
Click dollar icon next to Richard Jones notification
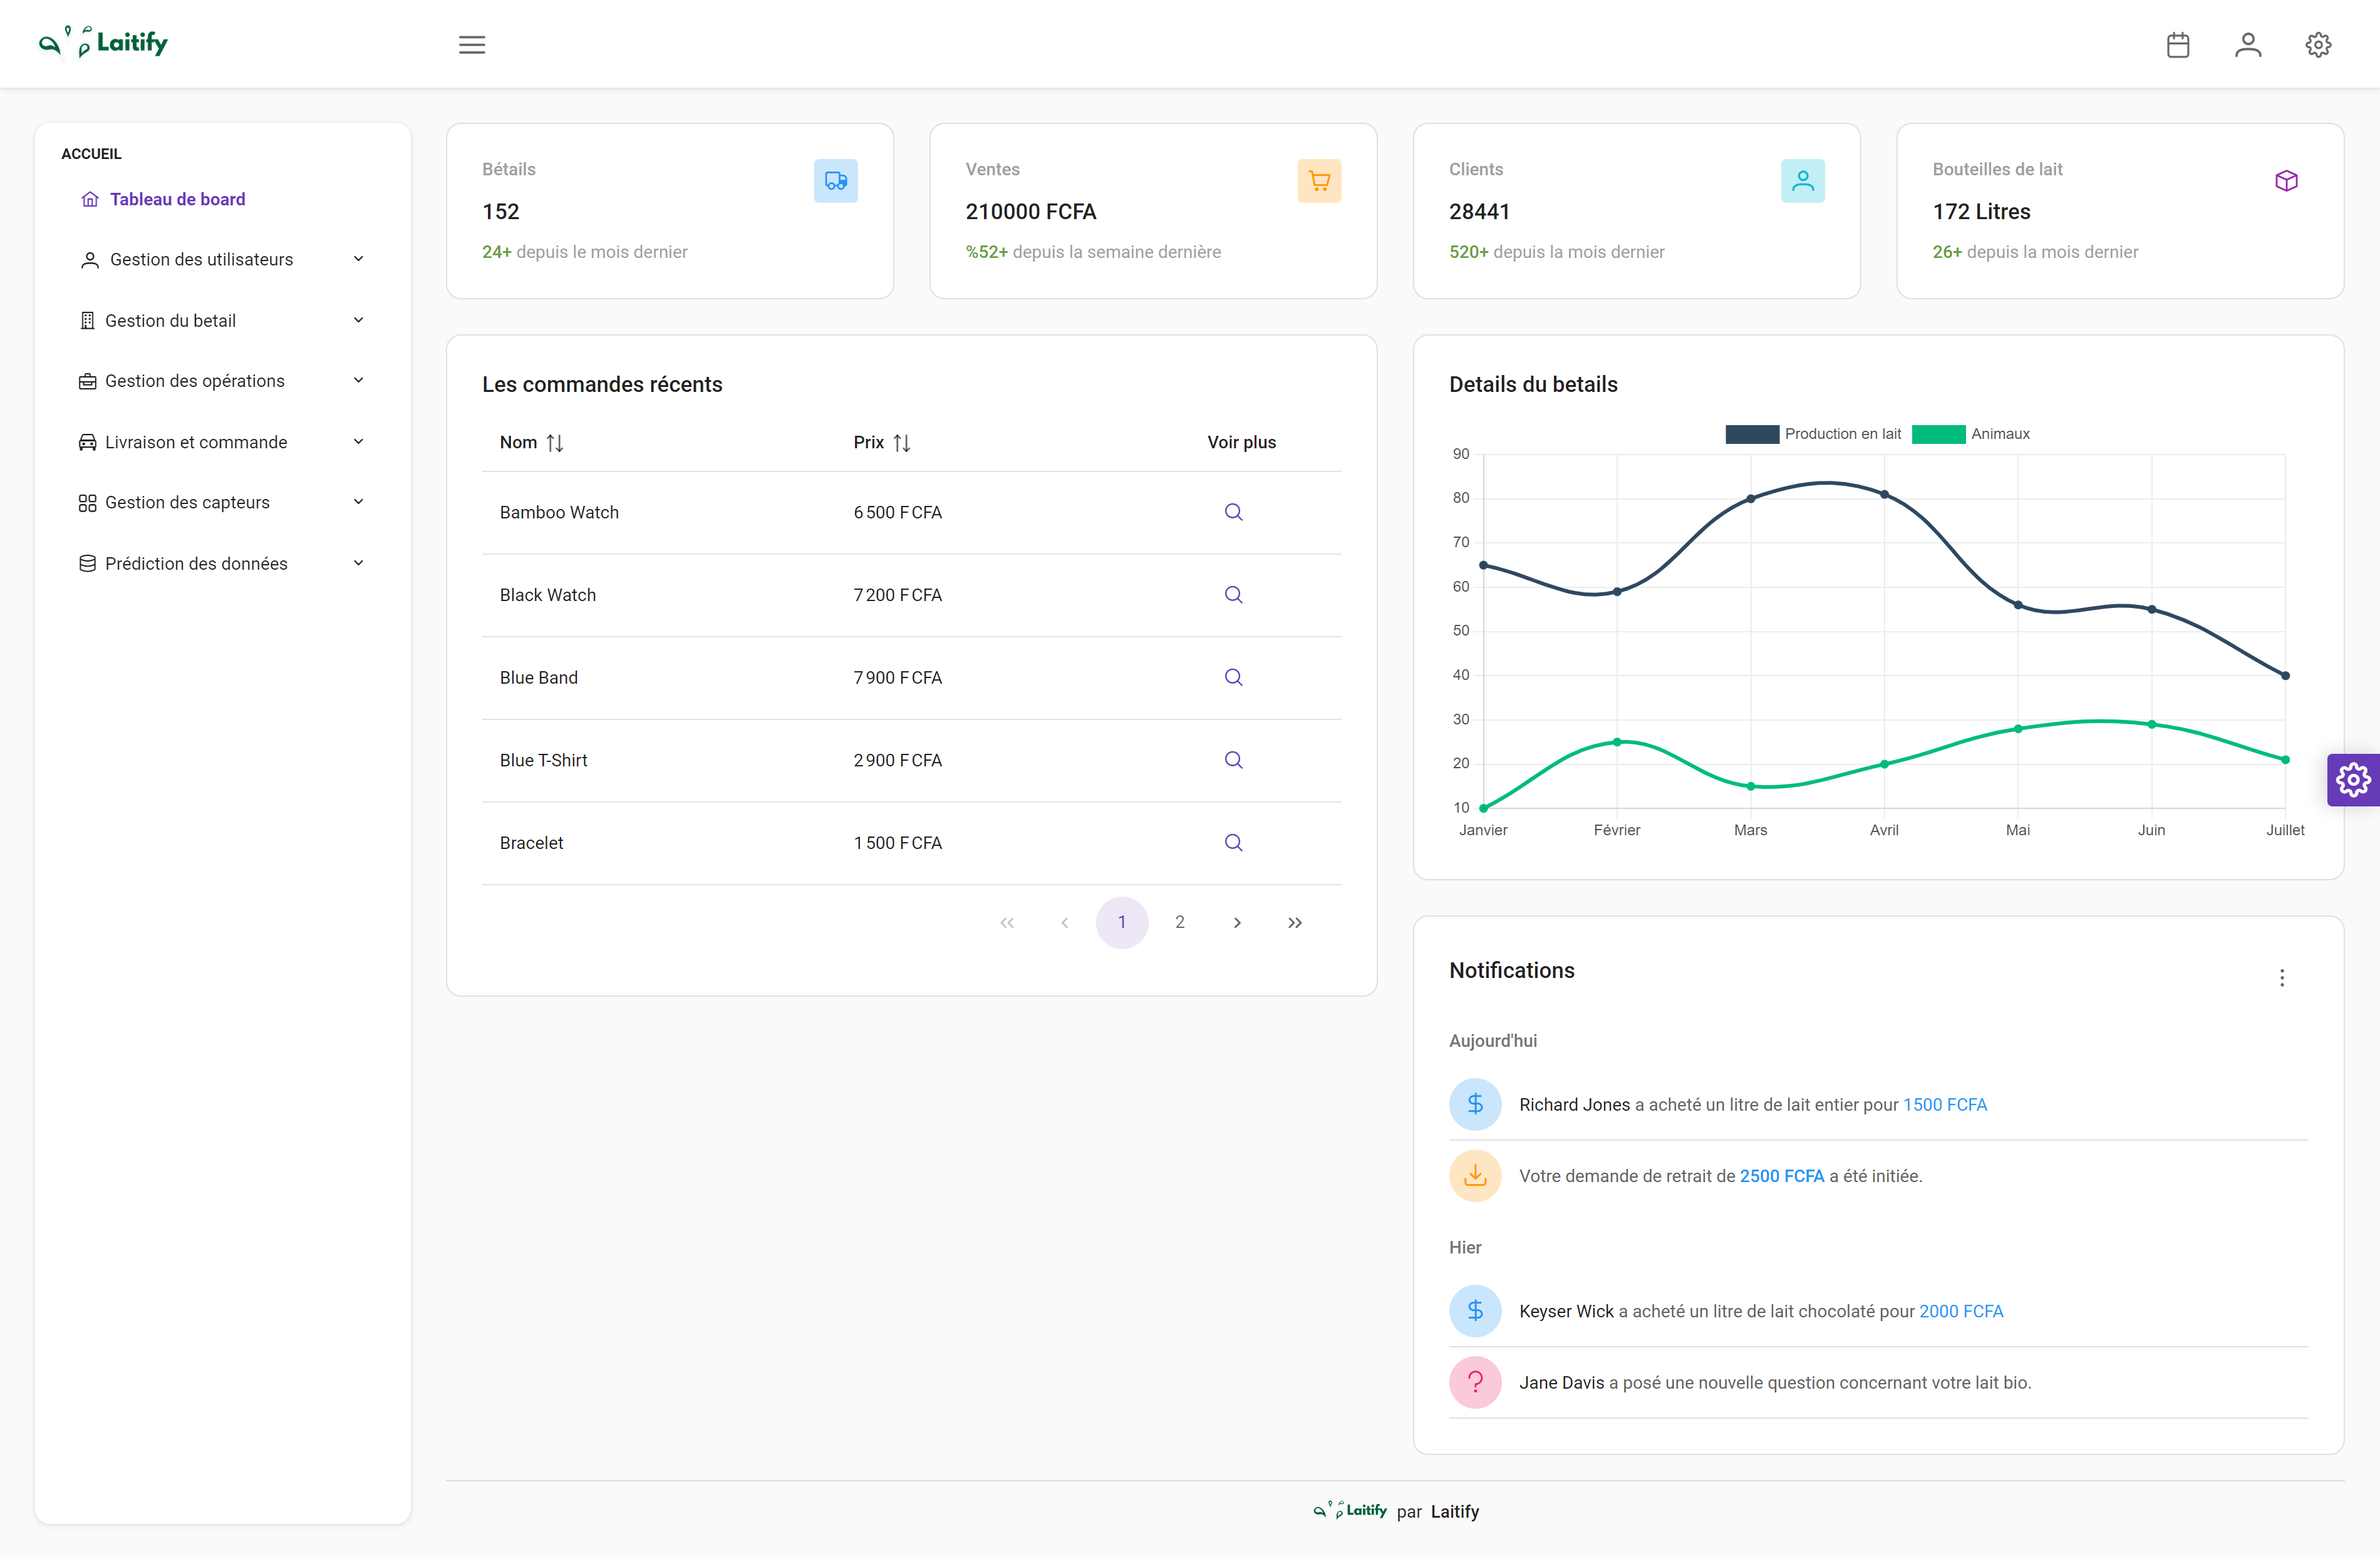[1475, 1104]
